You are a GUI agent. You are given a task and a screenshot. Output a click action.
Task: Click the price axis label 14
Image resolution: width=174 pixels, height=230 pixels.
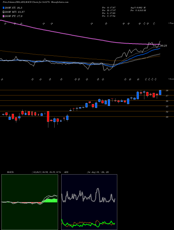167,112
